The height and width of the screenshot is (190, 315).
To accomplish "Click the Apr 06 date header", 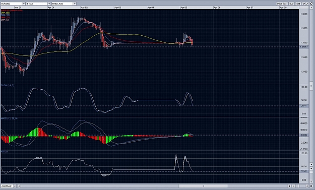I will [x=217, y=8].
